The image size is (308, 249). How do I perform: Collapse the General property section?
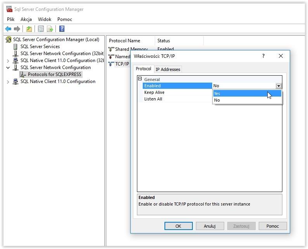[140, 79]
